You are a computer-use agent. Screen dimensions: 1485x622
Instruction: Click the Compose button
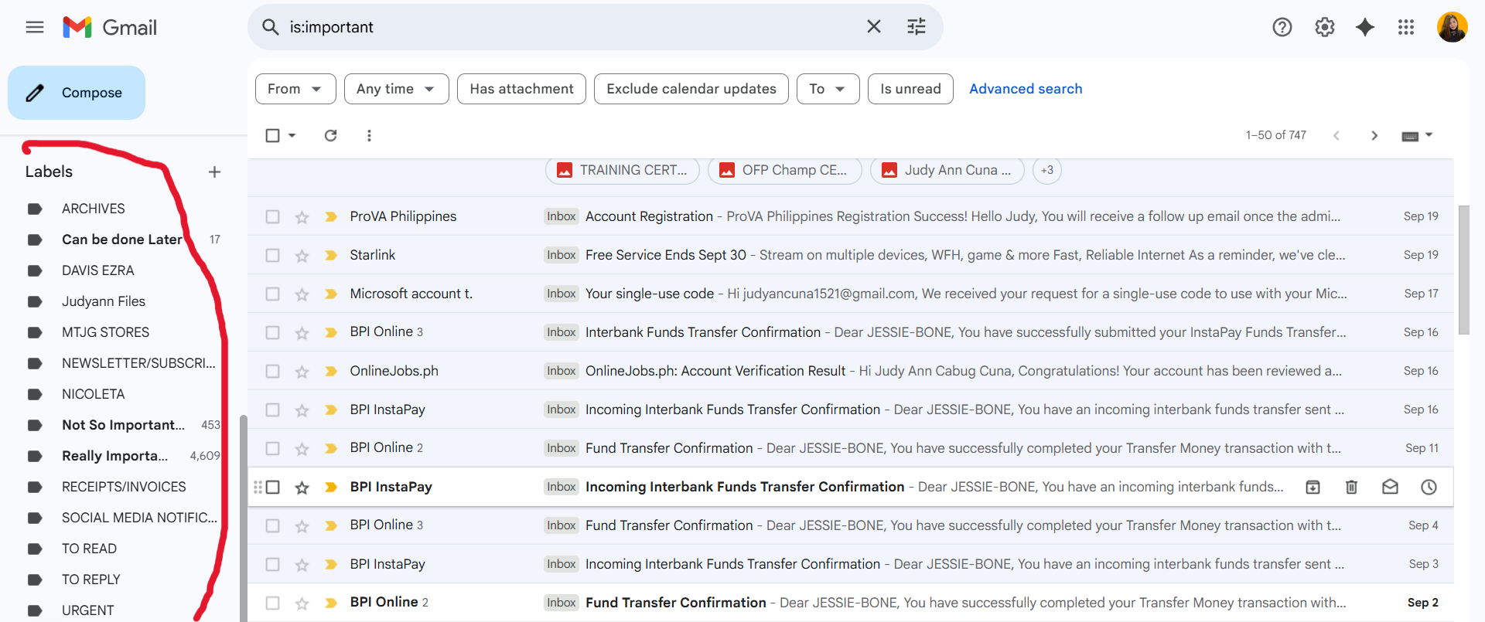[77, 93]
